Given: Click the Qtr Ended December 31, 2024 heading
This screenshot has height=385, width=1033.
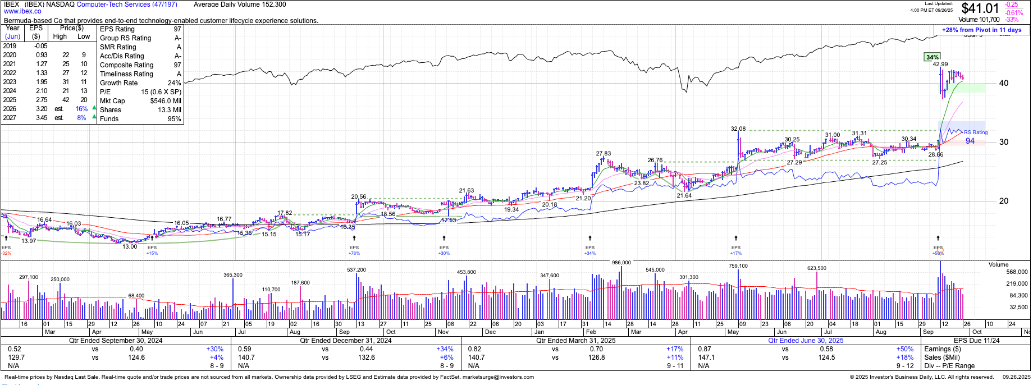Looking at the screenshot, I should (x=345, y=341).
